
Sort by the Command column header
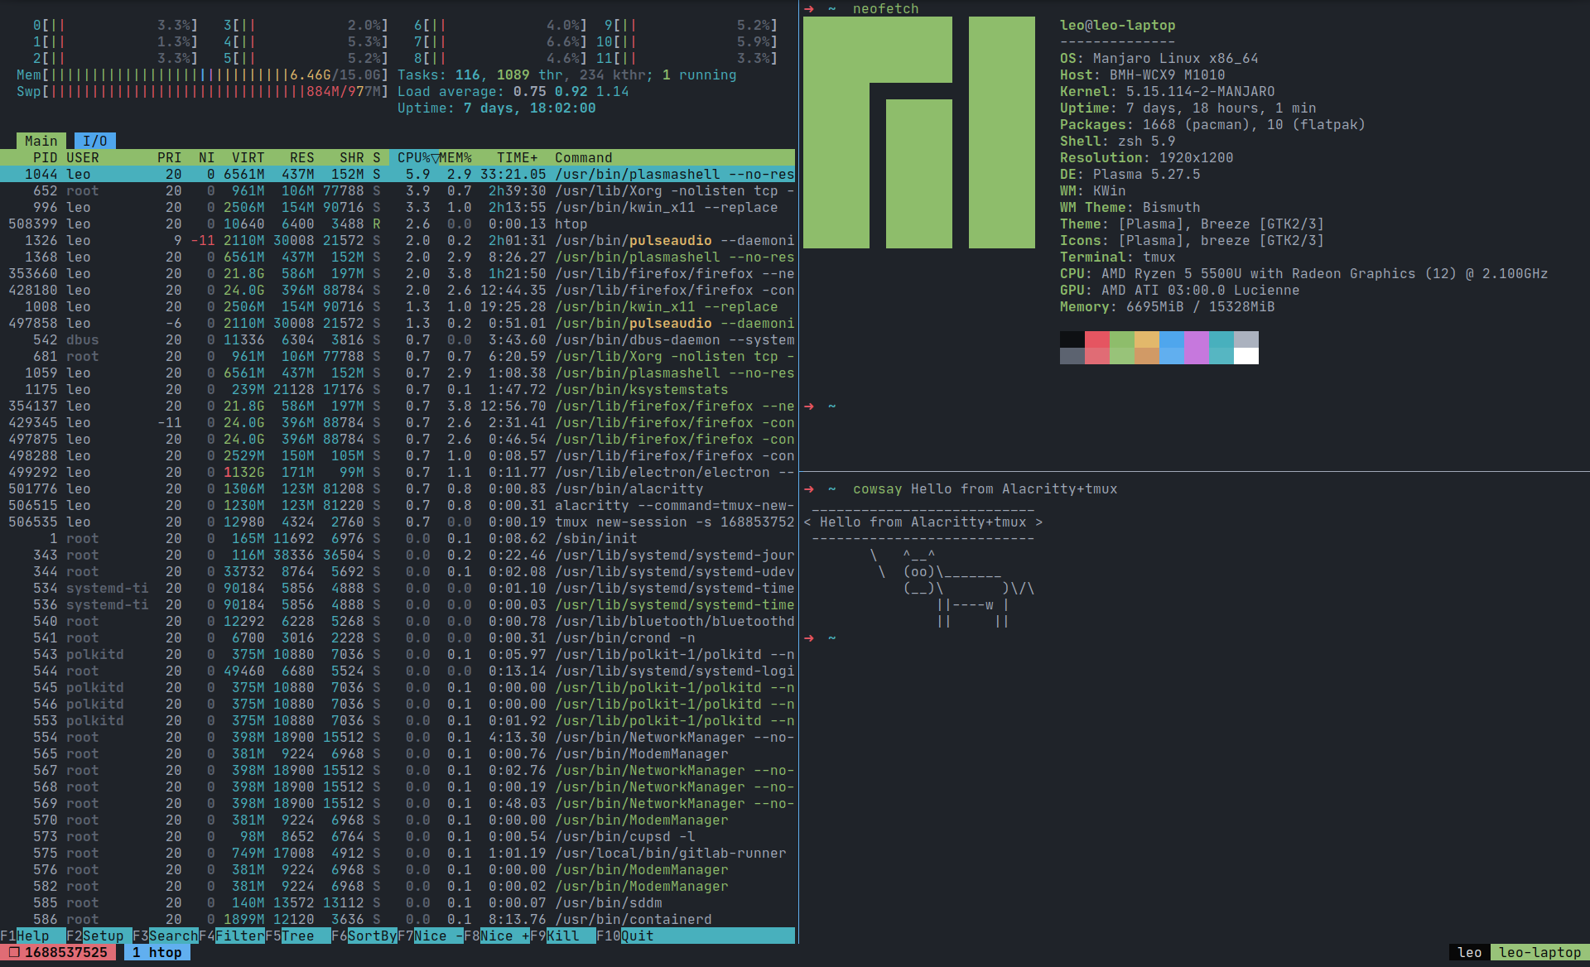(584, 157)
